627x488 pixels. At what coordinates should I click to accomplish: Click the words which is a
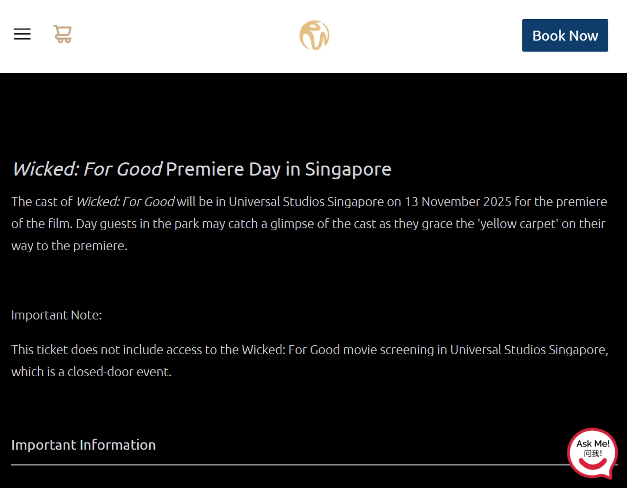(x=38, y=372)
